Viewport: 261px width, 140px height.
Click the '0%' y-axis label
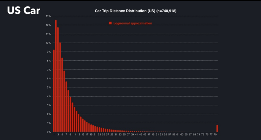49,132
